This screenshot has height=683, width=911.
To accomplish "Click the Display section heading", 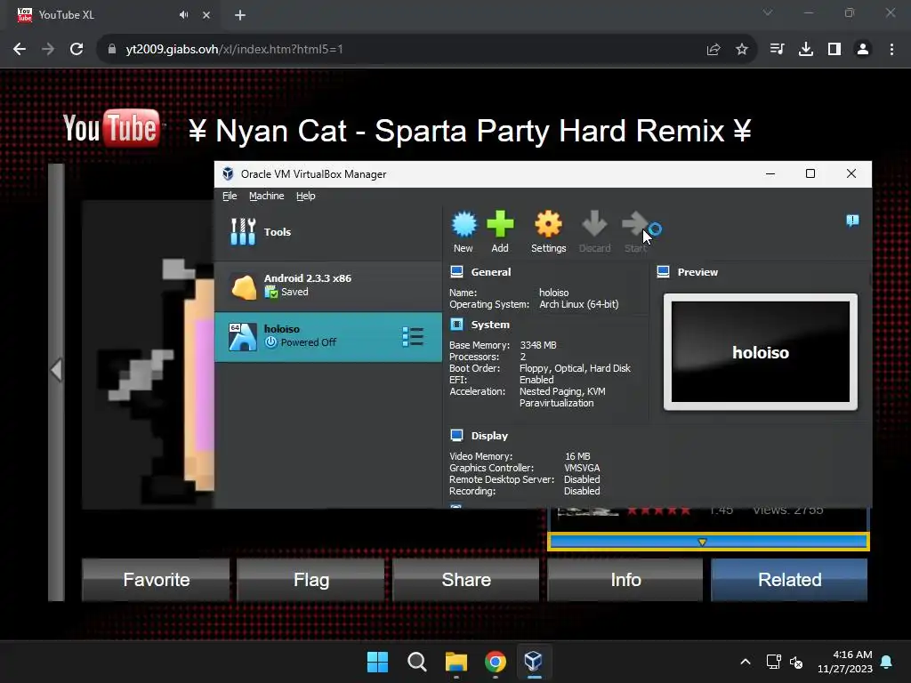I will (489, 436).
